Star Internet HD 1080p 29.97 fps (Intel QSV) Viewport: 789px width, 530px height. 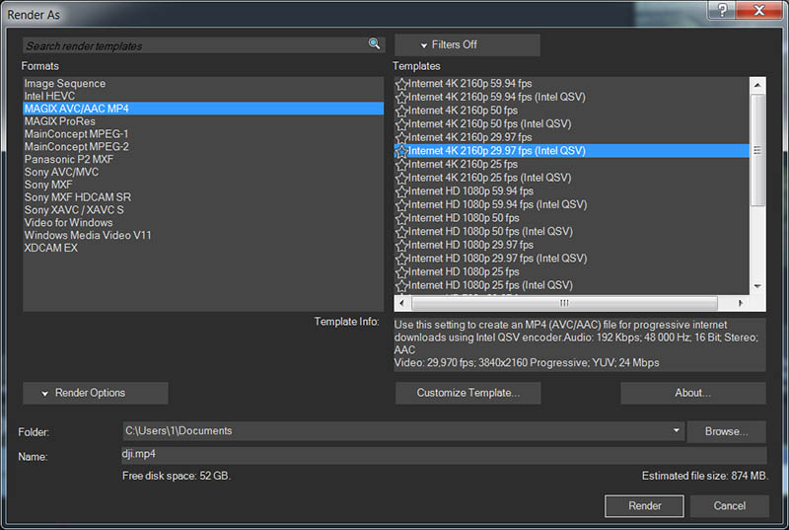401,260
